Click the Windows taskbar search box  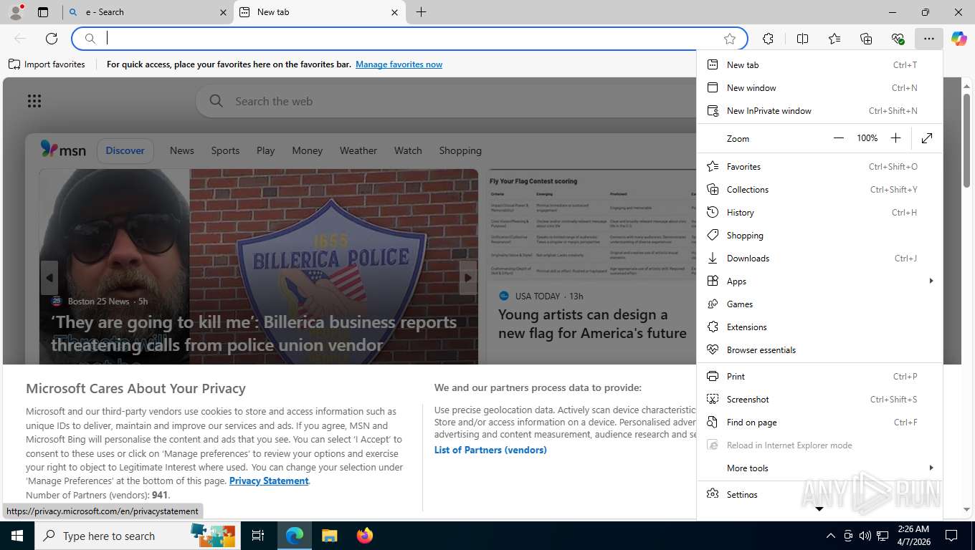pos(138,536)
